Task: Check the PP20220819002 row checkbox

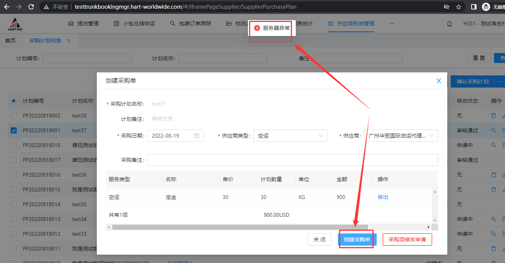Action: 14,116
